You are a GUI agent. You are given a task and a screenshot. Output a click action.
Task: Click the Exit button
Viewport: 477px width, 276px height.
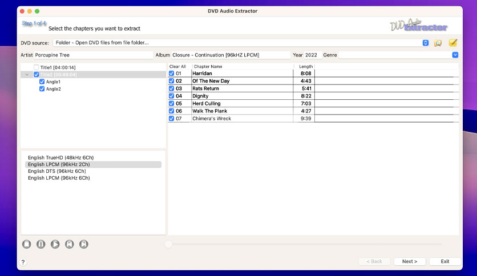click(445, 261)
